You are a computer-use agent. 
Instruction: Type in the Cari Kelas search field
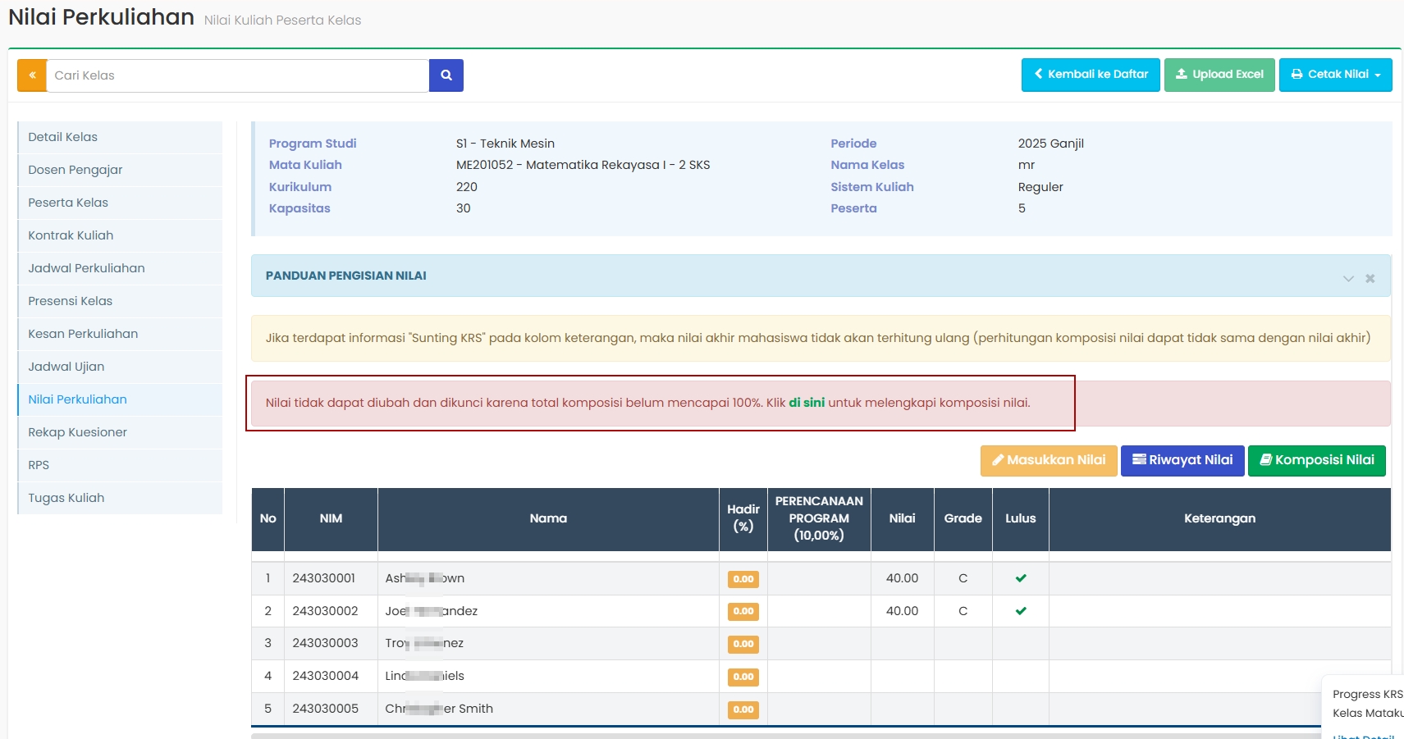237,75
